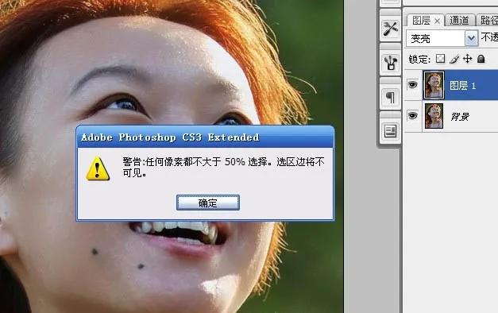Hide the 背景 layer eye icon
Viewport: 498px width, 313px height.
(x=412, y=116)
